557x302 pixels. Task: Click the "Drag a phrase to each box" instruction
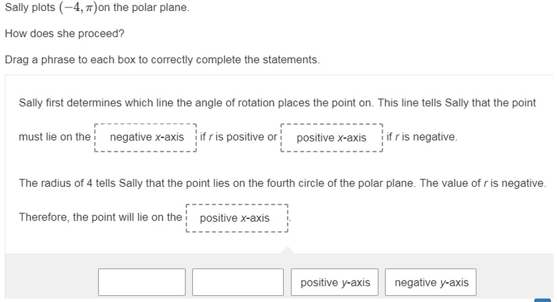pos(162,60)
